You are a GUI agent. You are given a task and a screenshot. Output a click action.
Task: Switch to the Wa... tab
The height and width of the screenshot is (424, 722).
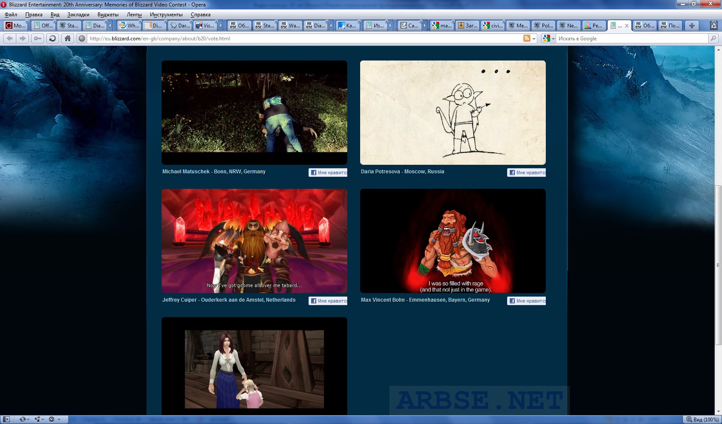coord(290,25)
